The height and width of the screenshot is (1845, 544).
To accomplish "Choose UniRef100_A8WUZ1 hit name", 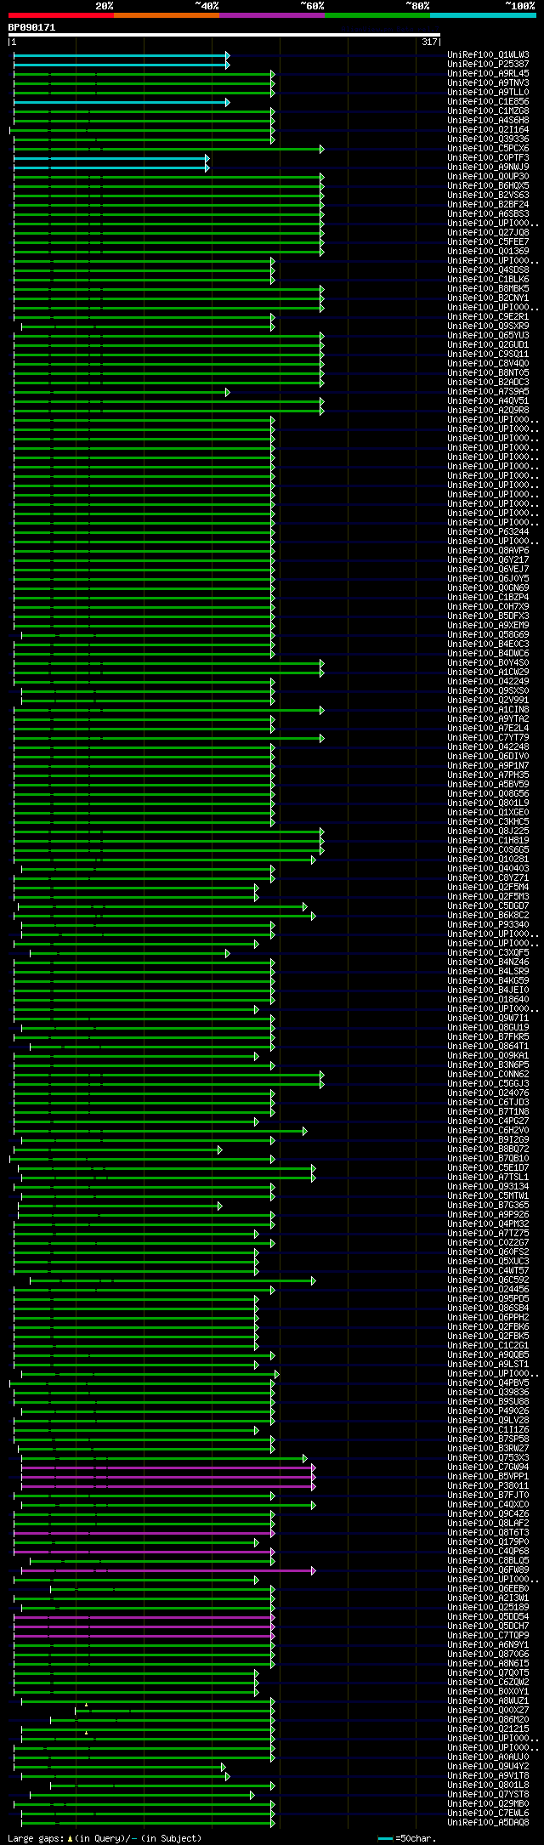I will [488, 1701].
